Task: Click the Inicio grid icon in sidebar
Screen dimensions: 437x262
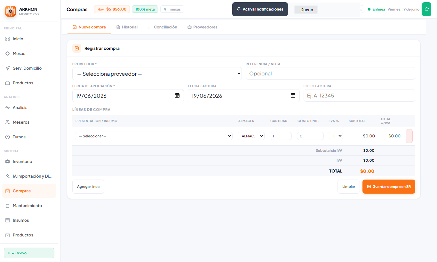Action: pyautogui.click(x=8, y=39)
